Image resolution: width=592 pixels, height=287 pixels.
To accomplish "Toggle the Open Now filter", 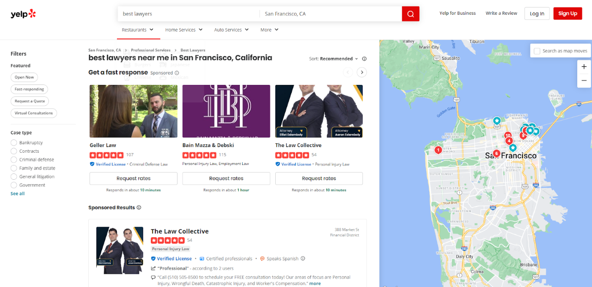I will [24, 77].
